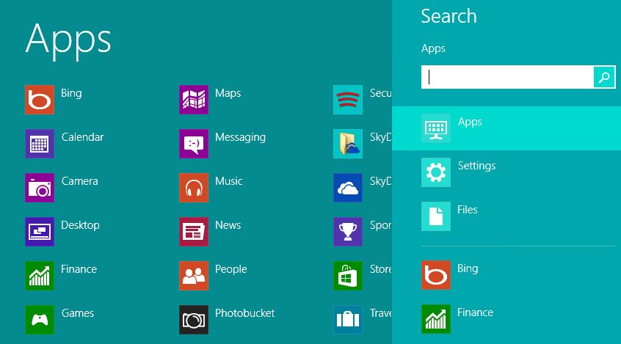621x344 pixels.
Task: Click the People label text
Action: pyautogui.click(x=231, y=270)
